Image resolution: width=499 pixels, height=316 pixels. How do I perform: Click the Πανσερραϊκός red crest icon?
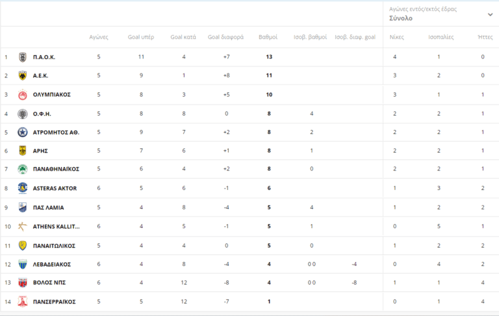tap(23, 302)
